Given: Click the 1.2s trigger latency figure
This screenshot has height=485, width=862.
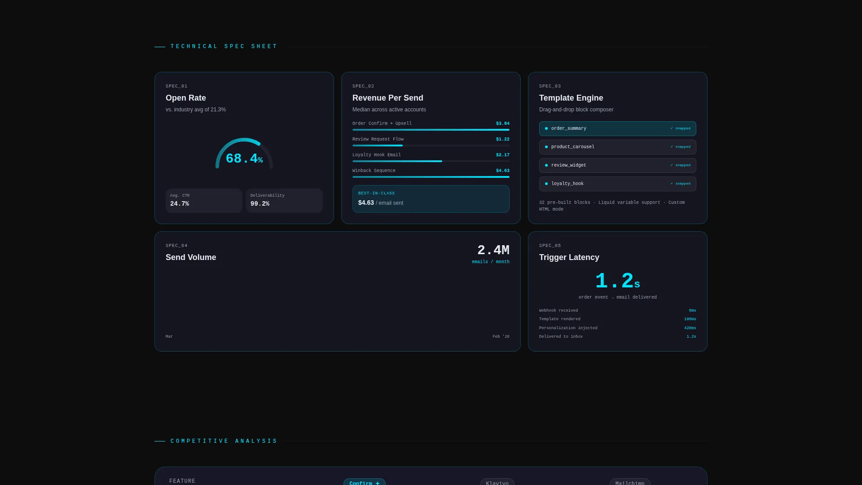Looking at the screenshot, I should point(617,282).
